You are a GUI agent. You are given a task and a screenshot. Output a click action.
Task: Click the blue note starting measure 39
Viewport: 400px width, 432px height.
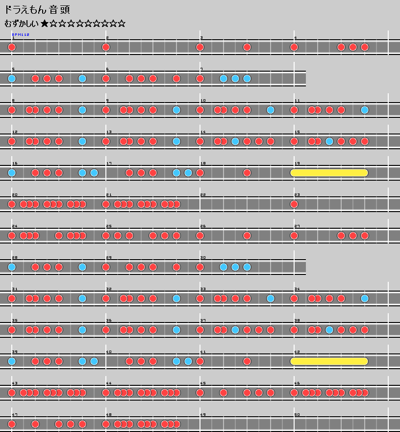tap(12, 361)
